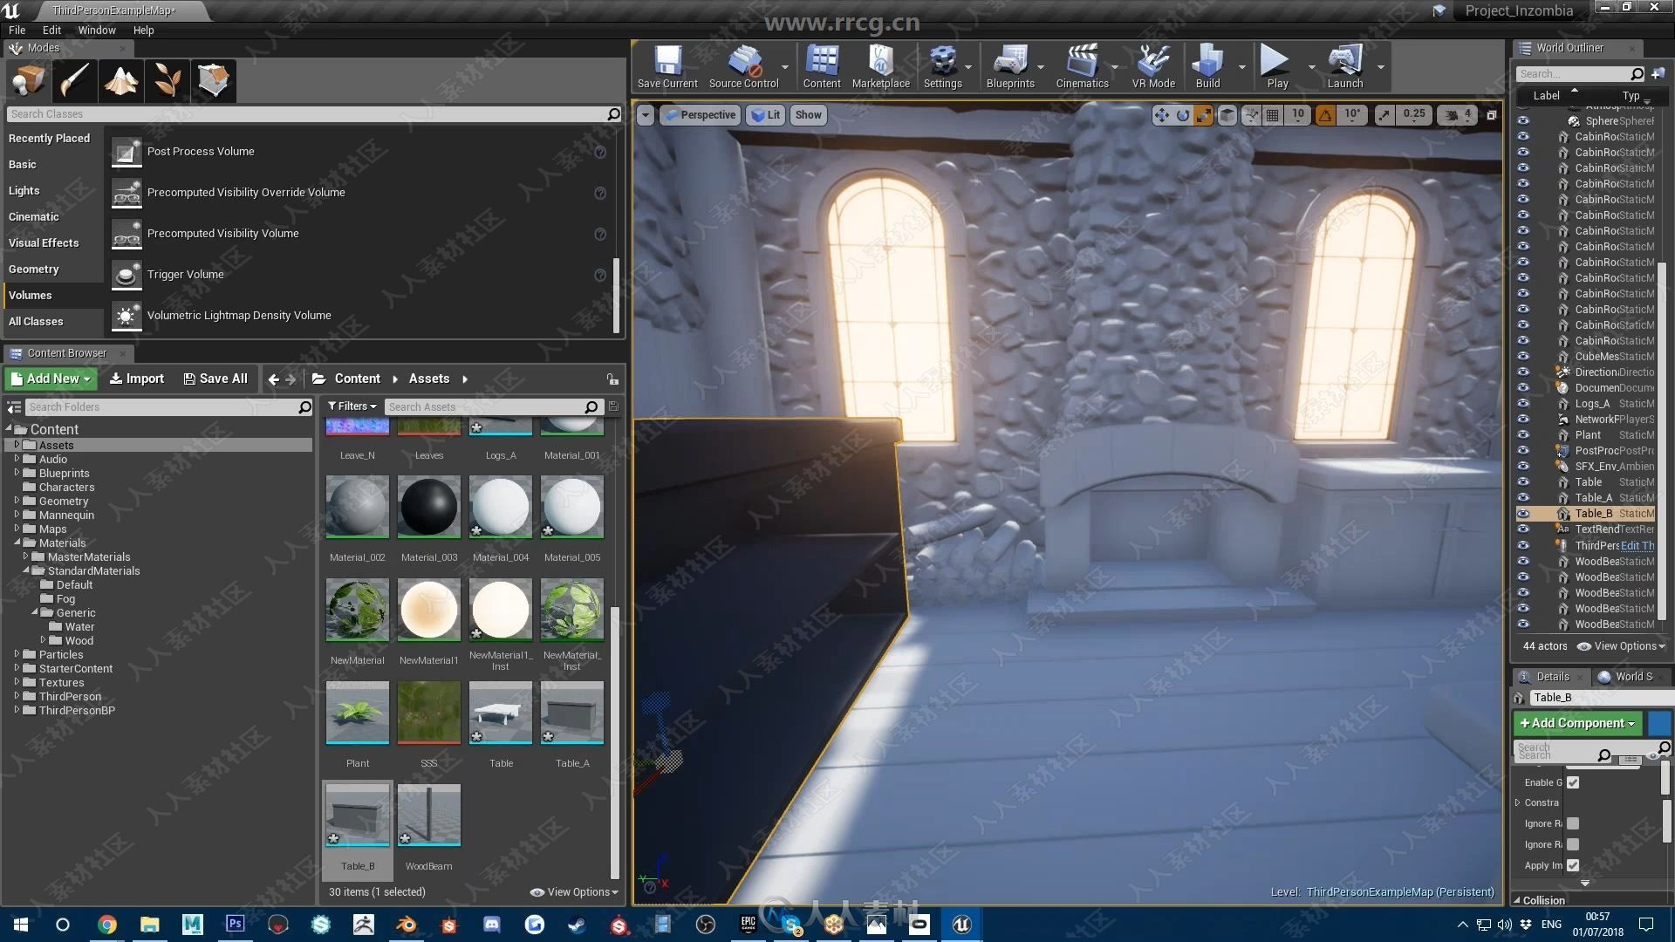Select the translate gizmo tool in viewport
Image resolution: width=1675 pixels, height=942 pixels.
tap(1161, 115)
